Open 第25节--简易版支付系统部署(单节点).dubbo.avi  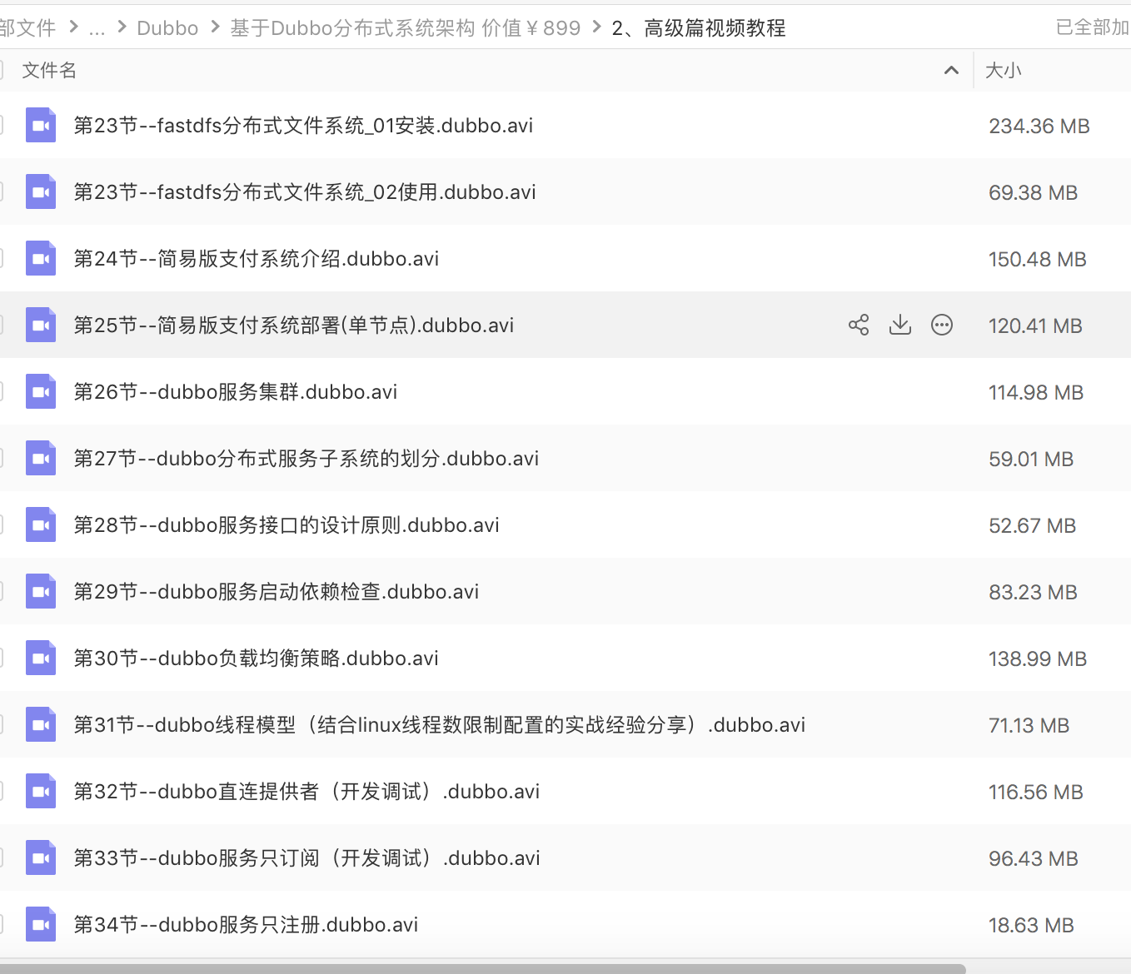click(x=293, y=325)
